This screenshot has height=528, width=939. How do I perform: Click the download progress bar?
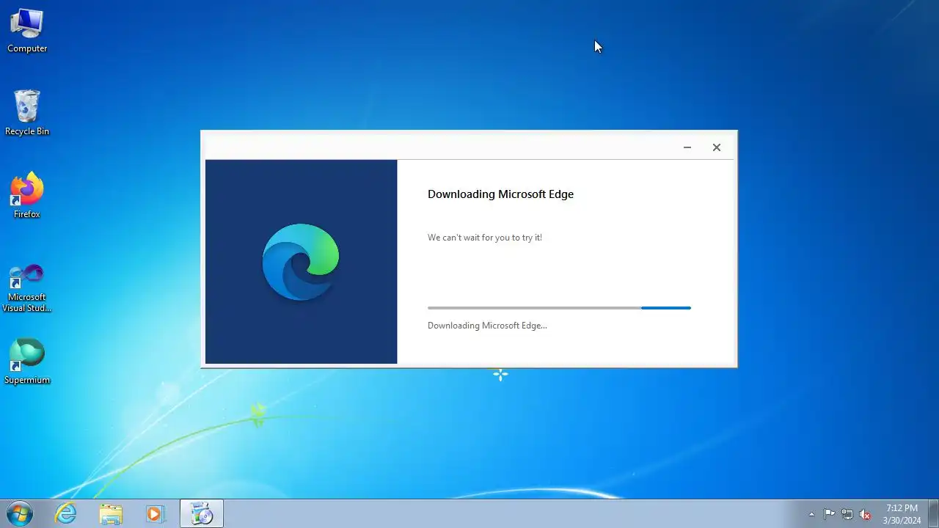tap(559, 308)
